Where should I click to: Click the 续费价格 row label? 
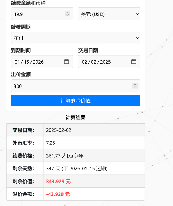point(23,156)
